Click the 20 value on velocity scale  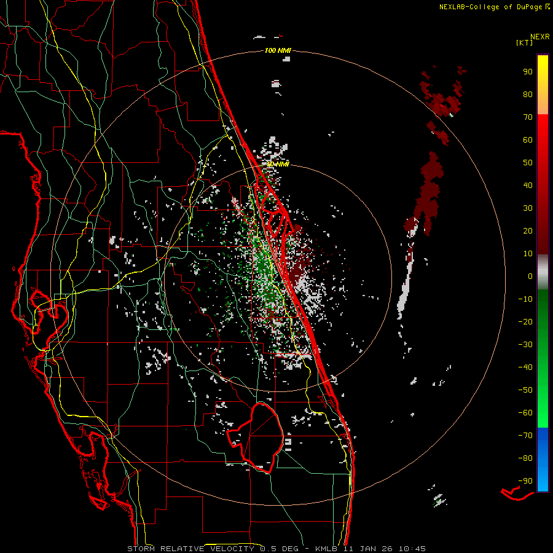click(528, 230)
